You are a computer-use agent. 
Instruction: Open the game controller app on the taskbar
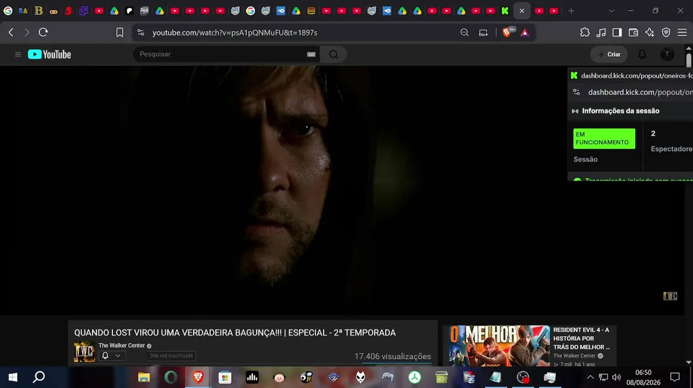tap(387, 377)
